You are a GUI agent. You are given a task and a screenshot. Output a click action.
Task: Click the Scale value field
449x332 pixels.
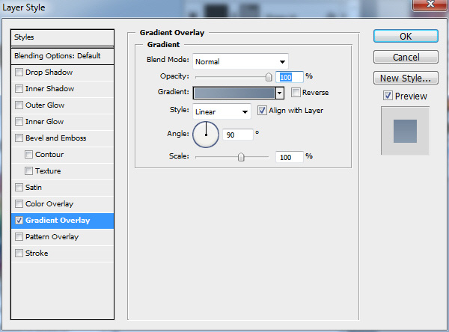[x=289, y=157]
